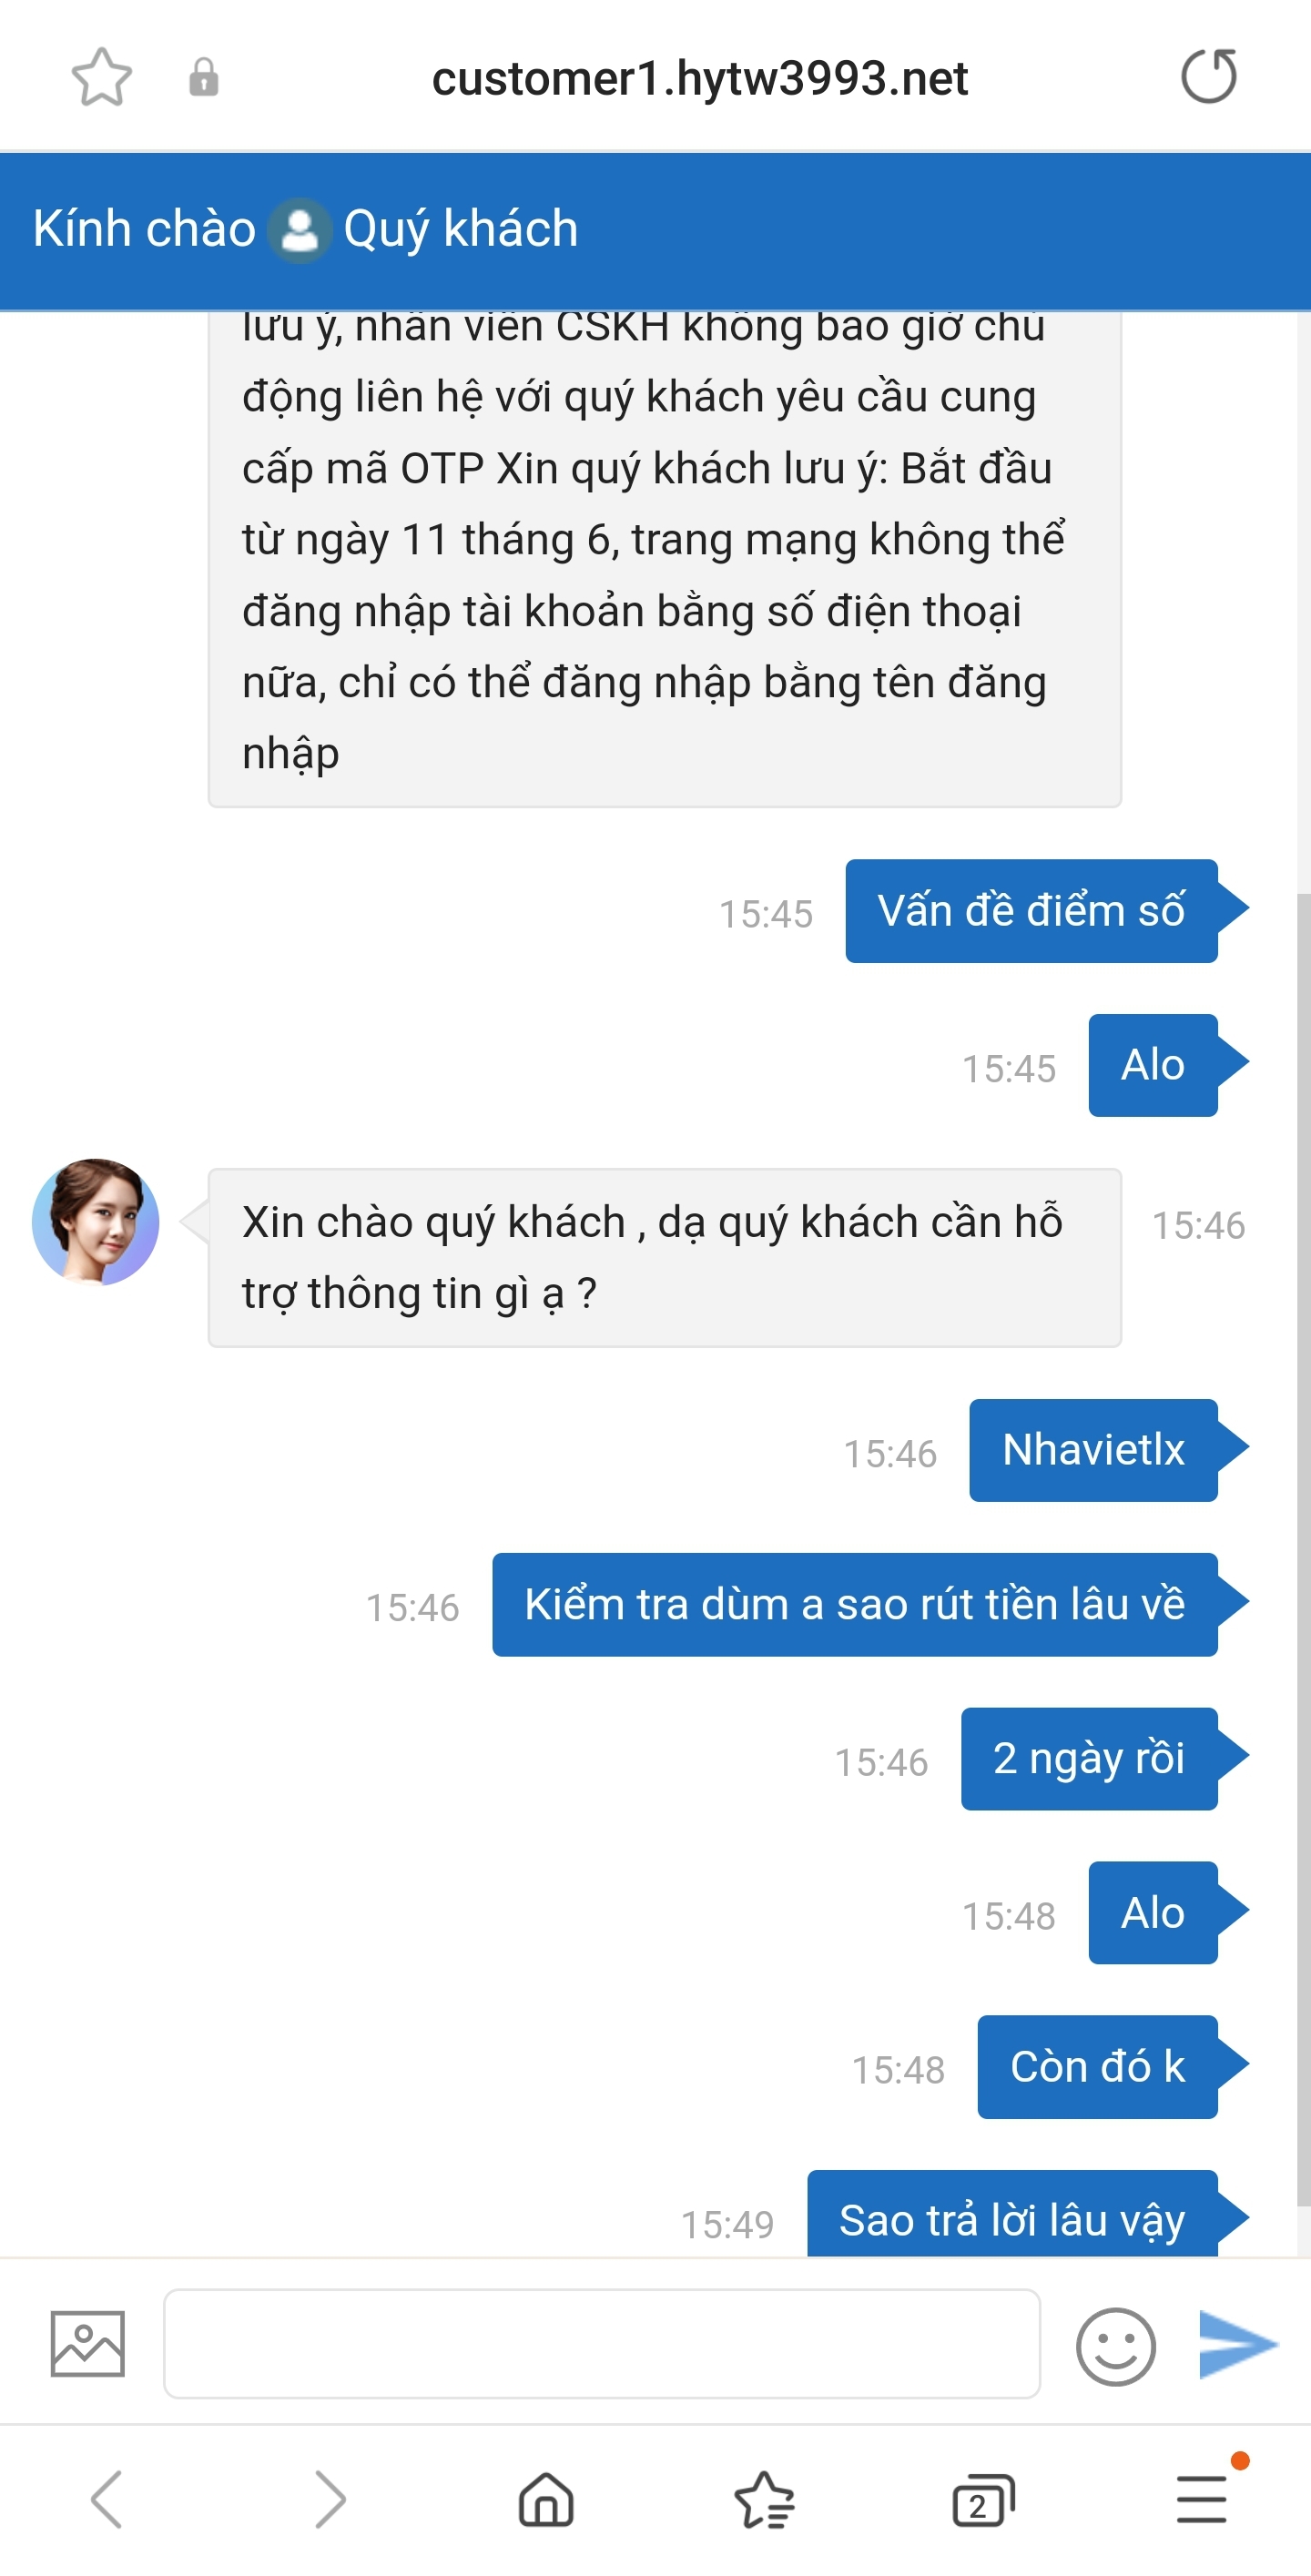Tap the padlock site security icon
The image size is (1311, 2576).
click(203, 77)
